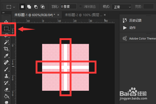Select the Crop tool

tap(6, 49)
